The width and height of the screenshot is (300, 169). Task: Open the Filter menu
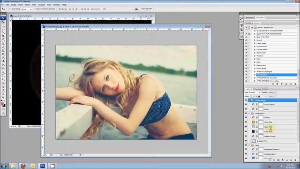34,5
